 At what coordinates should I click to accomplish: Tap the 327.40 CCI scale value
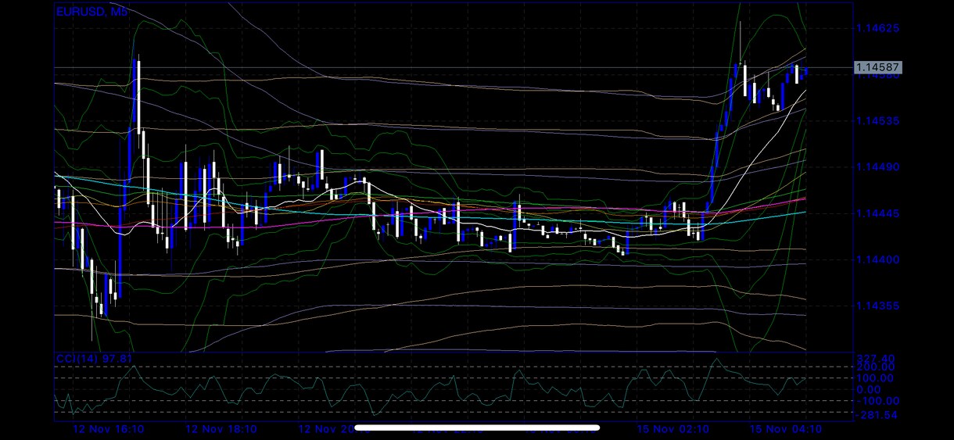(877, 358)
